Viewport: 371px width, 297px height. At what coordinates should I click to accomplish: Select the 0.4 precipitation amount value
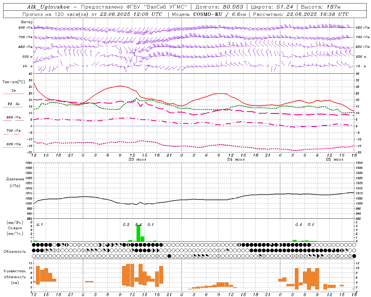pyautogui.click(x=299, y=224)
